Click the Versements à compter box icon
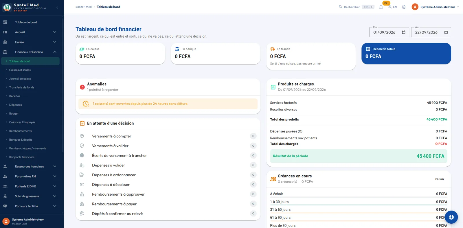This screenshot has height=228, width=463. click(82, 136)
